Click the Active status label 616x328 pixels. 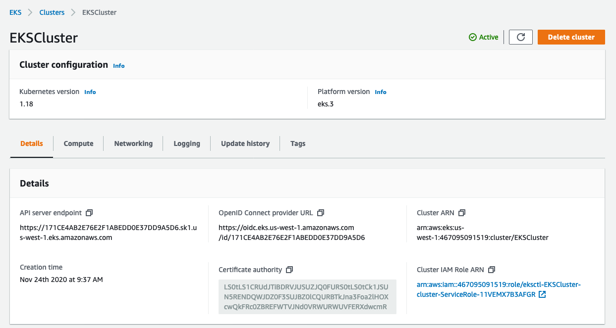point(489,37)
